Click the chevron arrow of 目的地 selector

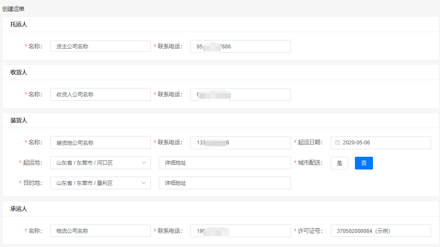[144, 183]
